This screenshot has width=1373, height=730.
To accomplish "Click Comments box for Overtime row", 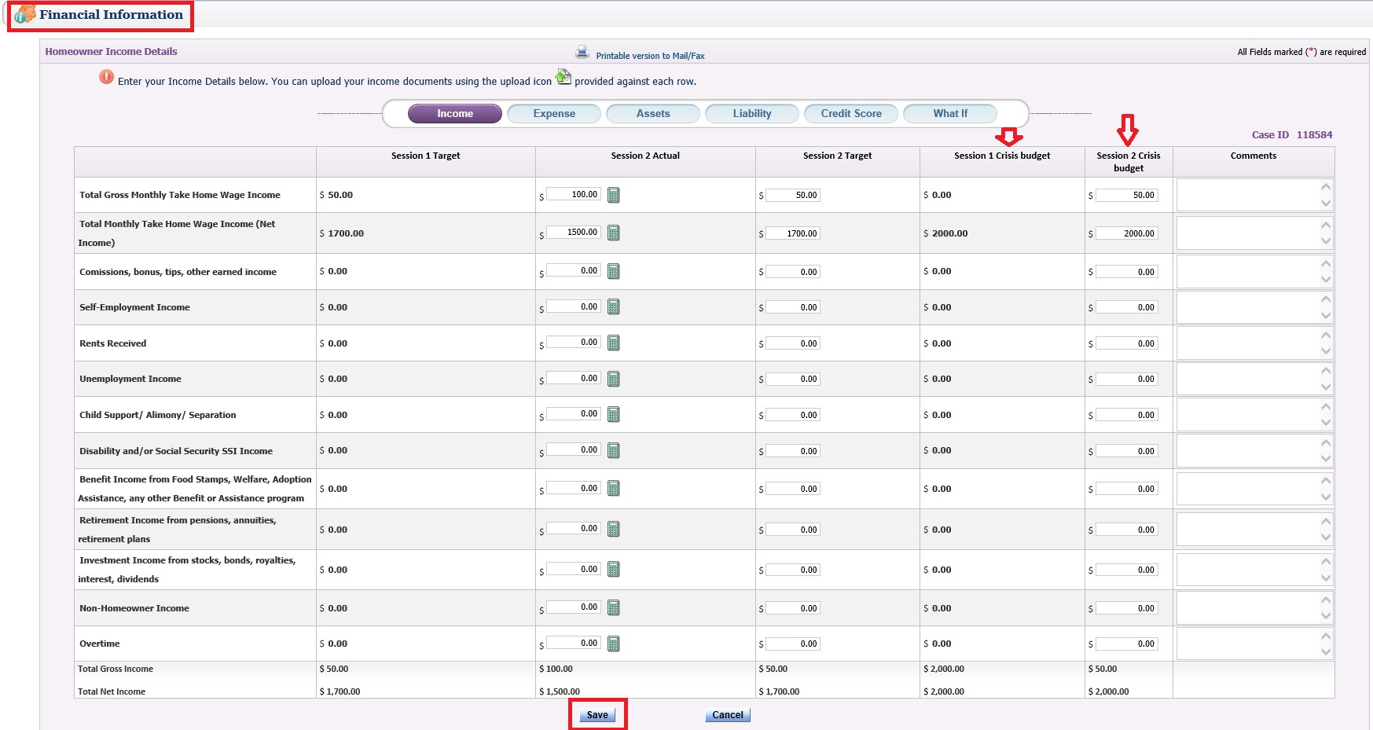I will [x=1254, y=644].
